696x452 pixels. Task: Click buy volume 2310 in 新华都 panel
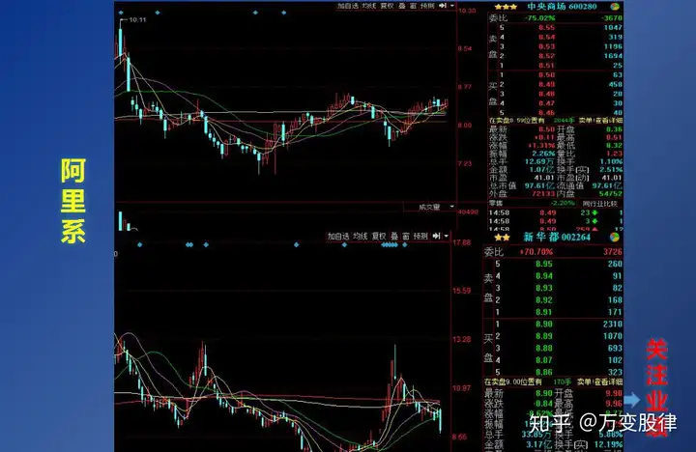613,325
